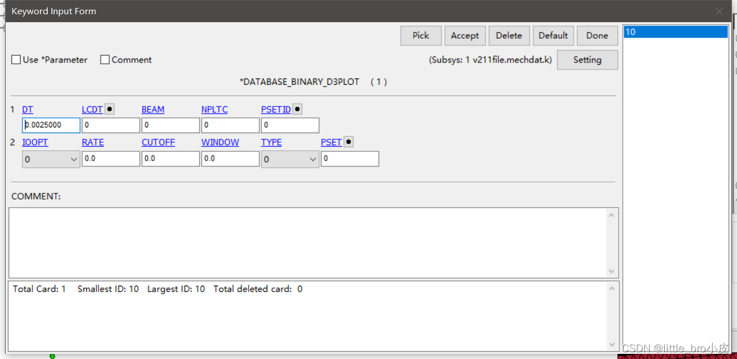
Task: Click inside the COMMENT text area
Action: tap(307, 242)
